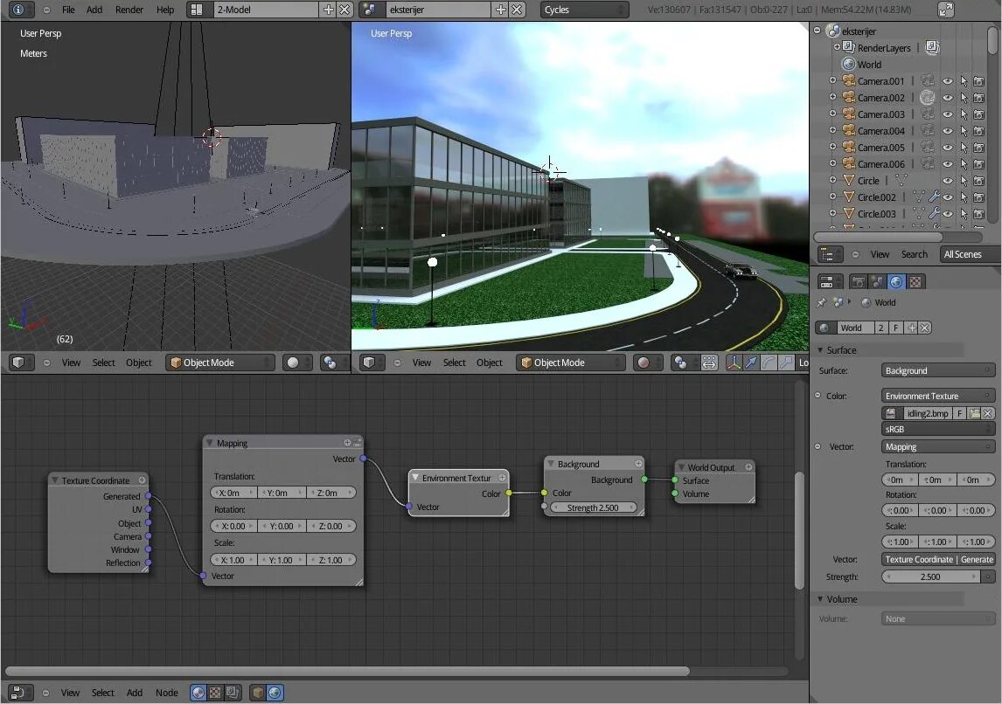Unlink the idling2.bmp image datablock
1002x704 pixels.
click(x=988, y=414)
